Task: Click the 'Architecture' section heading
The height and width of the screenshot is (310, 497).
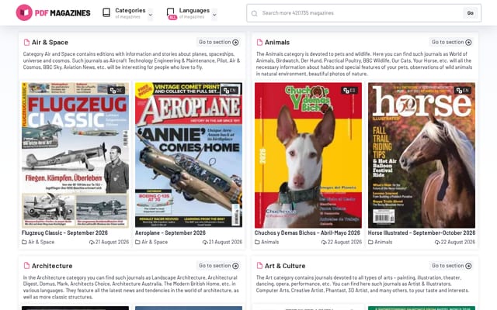Action: pos(52,266)
